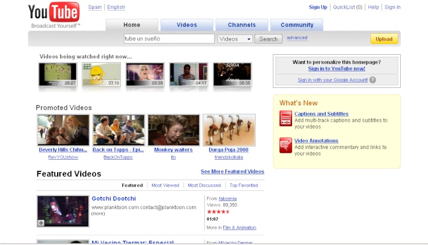Open the Video Annotations red icon
428x245 pixels.
[286, 145]
